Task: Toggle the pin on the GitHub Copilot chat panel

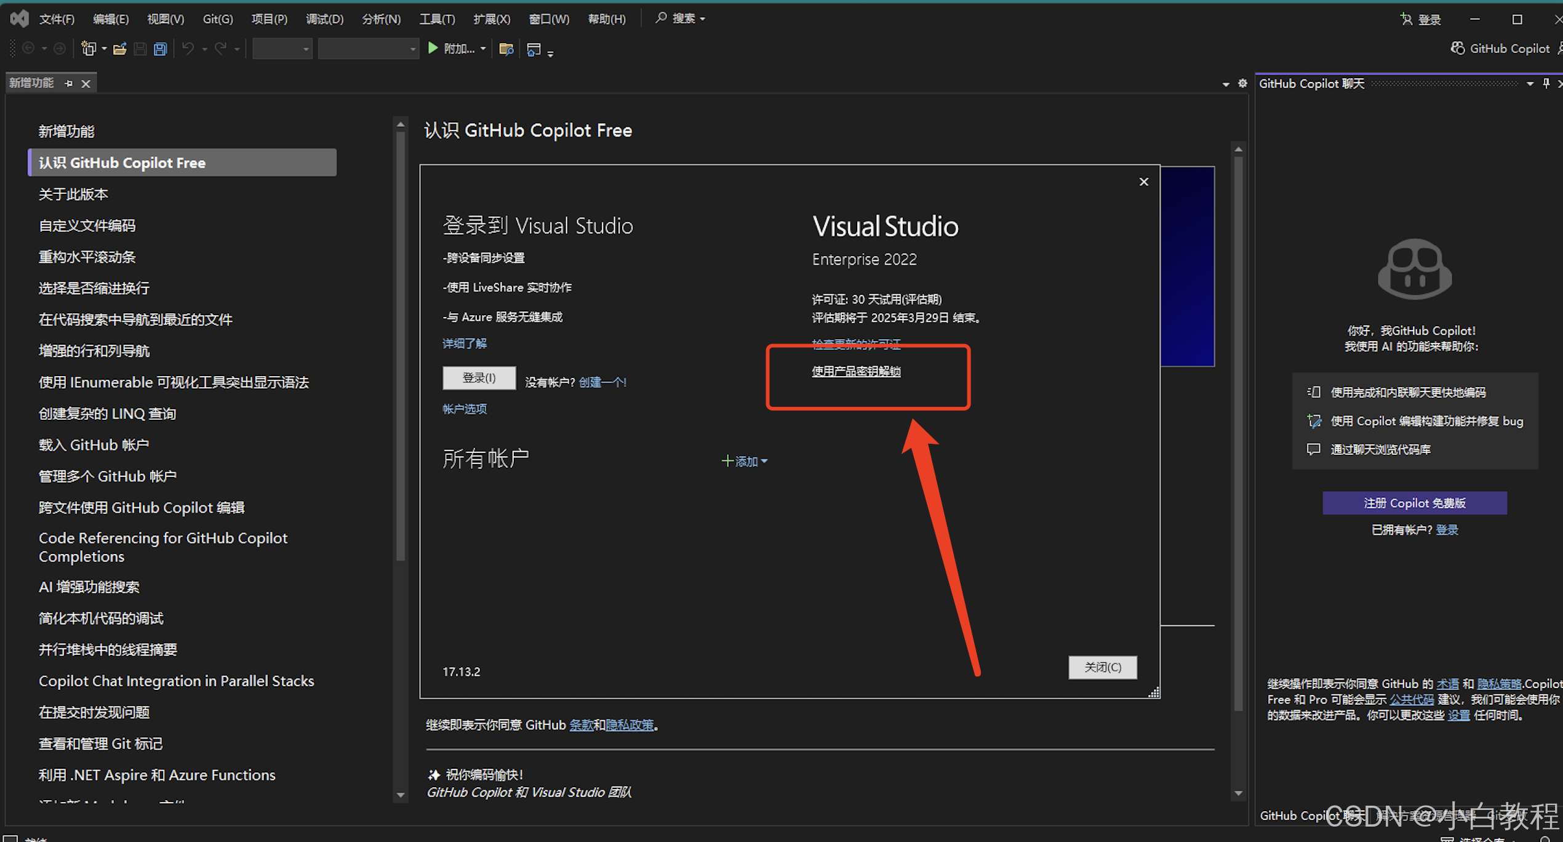Action: (x=1546, y=83)
